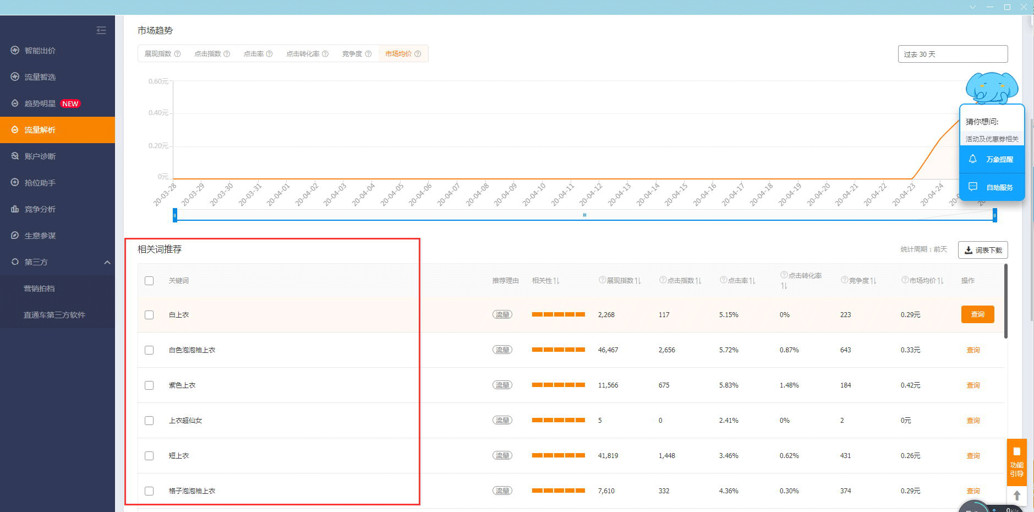Viewport: 1034px width, 512px height.
Task: Open 直通车第三方软件 in the sidebar
Action: click(x=54, y=315)
